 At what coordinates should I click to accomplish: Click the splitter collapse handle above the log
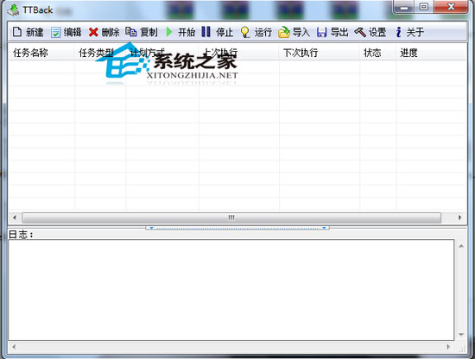click(237, 228)
